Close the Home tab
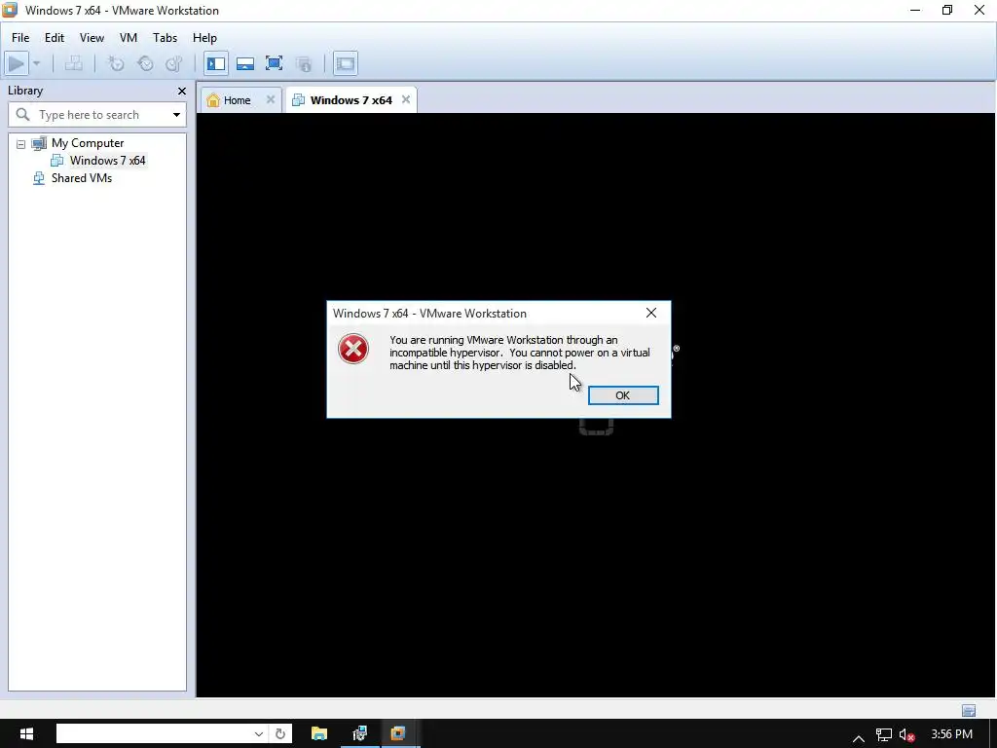The height and width of the screenshot is (748, 997). [x=271, y=99]
